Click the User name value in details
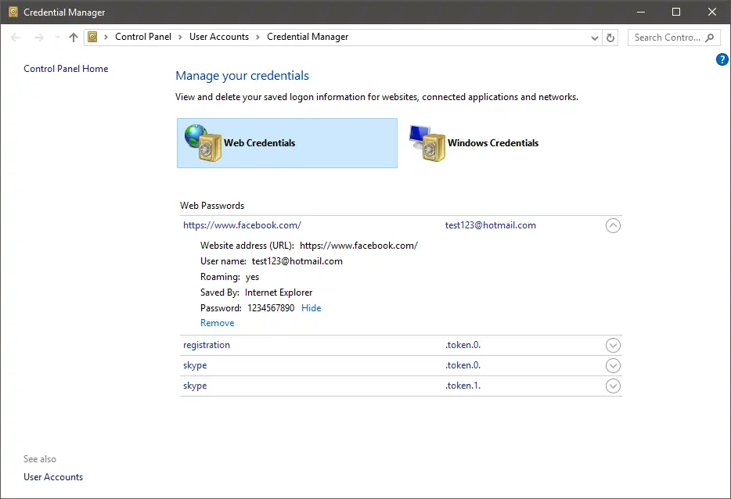The height and width of the screenshot is (499, 731). pyautogui.click(x=297, y=261)
